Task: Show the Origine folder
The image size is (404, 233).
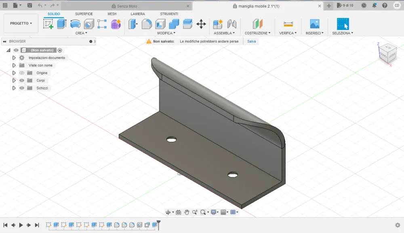Action: tap(22, 73)
